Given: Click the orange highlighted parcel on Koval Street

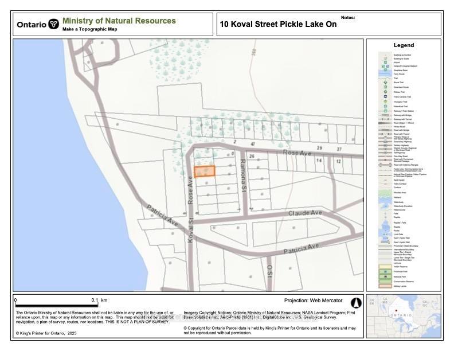Looking at the screenshot, I should [205, 171].
